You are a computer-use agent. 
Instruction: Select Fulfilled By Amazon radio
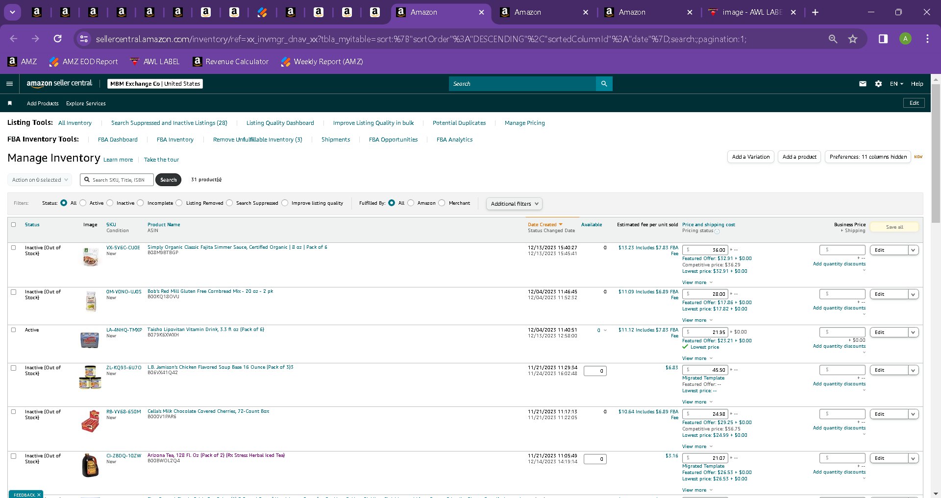click(411, 203)
